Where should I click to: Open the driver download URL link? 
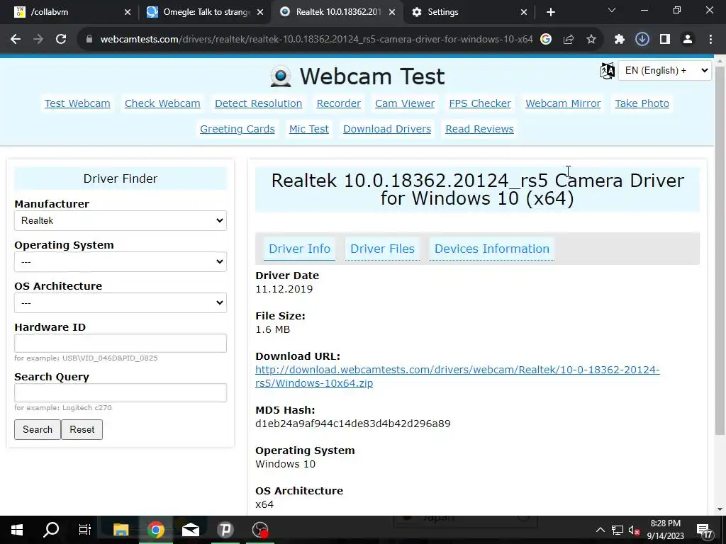(457, 377)
